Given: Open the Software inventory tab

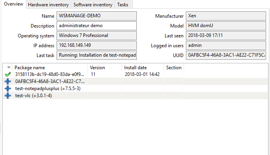Looking at the screenshot, I should click(93, 5).
